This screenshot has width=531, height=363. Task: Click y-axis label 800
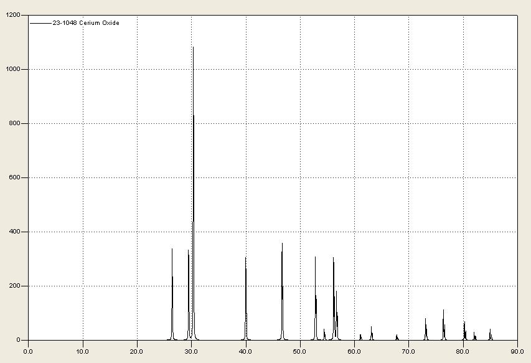[14, 123]
